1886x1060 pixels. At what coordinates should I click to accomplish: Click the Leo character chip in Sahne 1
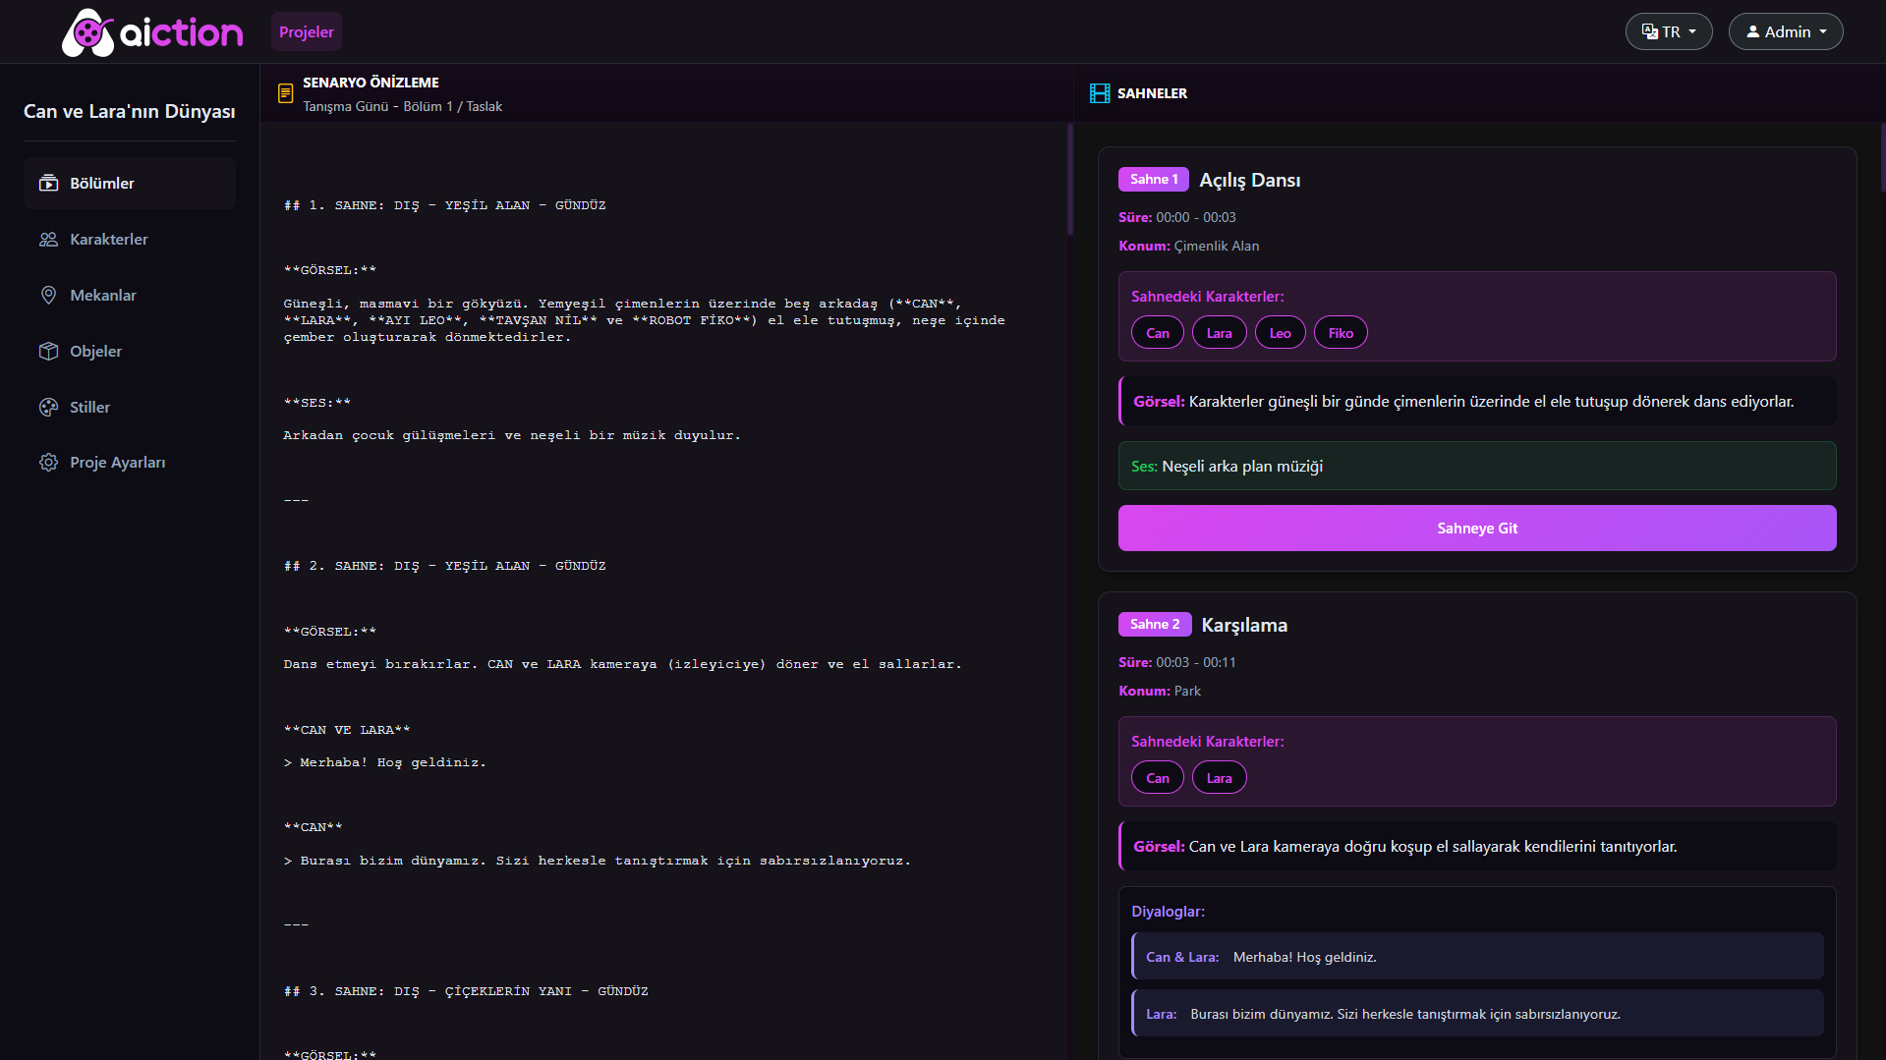1280,333
